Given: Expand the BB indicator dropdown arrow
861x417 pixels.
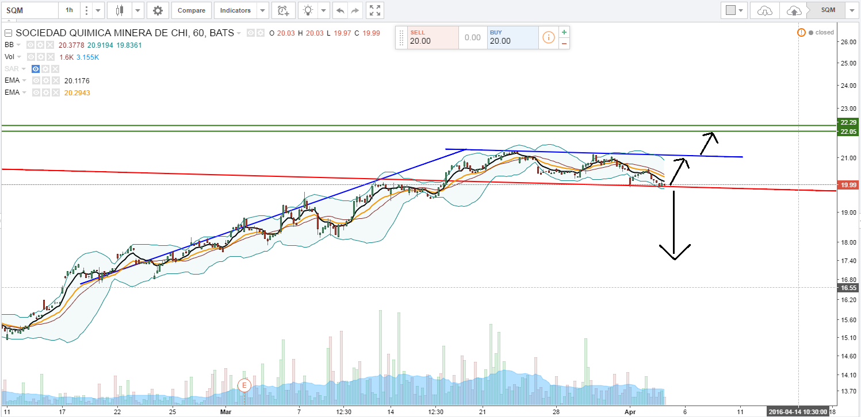Looking at the screenshot, I should pyautogui.click(x=18, y=45).
